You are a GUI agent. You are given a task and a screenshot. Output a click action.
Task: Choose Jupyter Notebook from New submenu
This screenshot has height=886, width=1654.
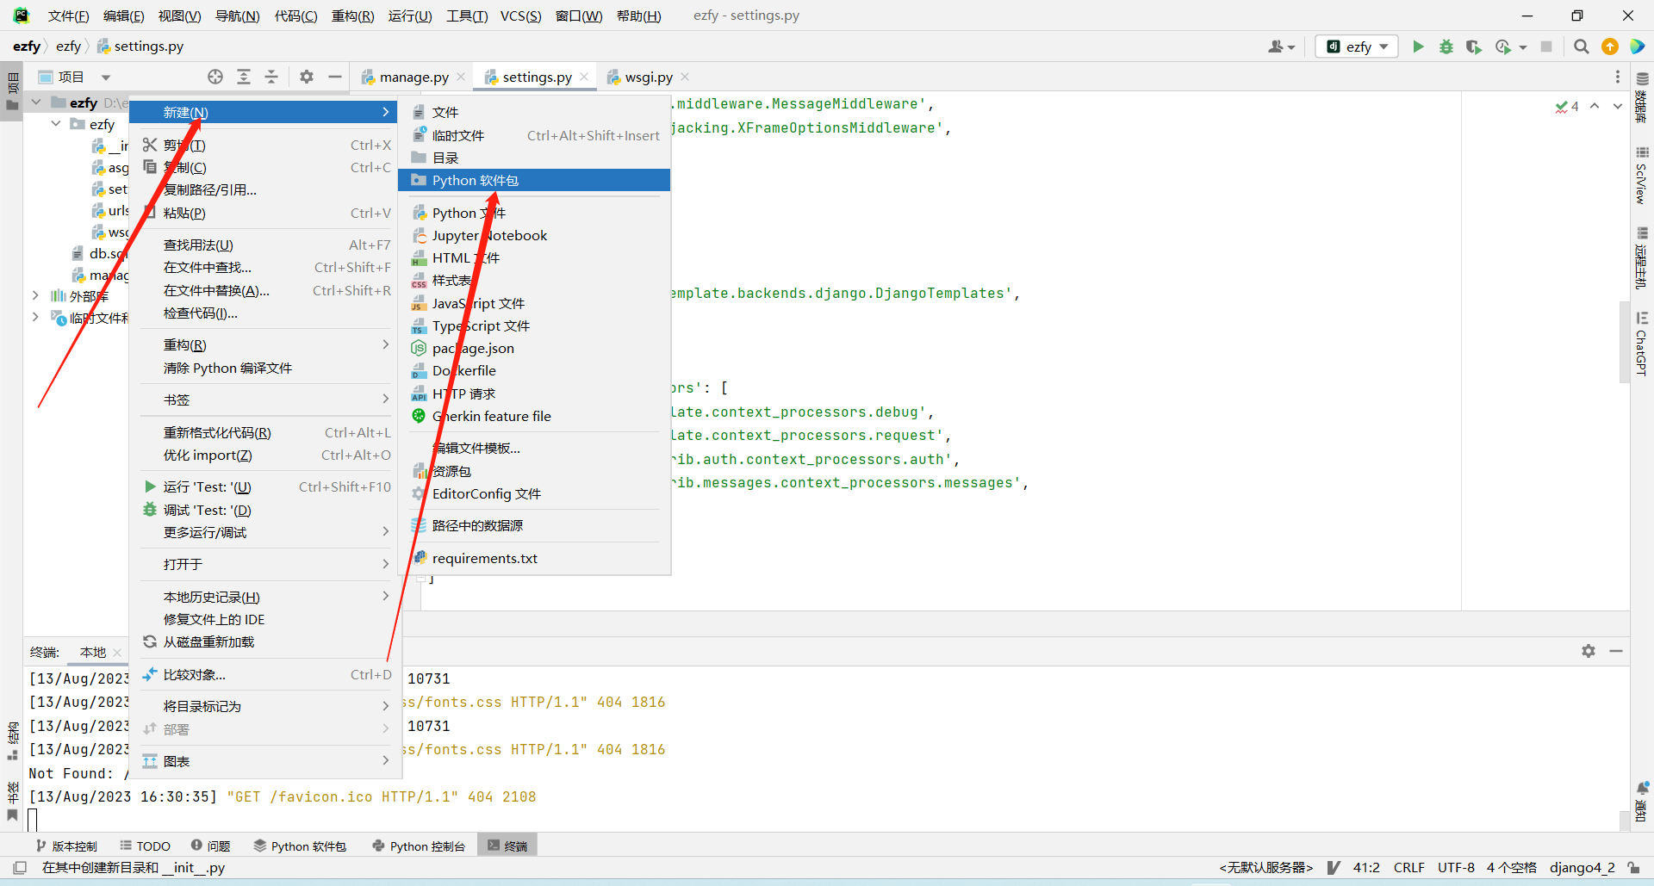pyautogui.click(x=534, y=235)
